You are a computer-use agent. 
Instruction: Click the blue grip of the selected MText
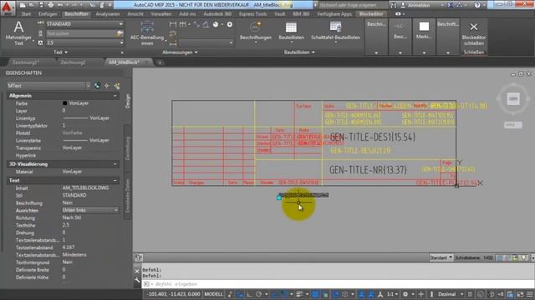279,197
